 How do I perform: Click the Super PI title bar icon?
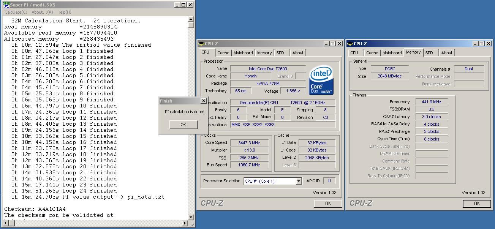coord(6,5)
